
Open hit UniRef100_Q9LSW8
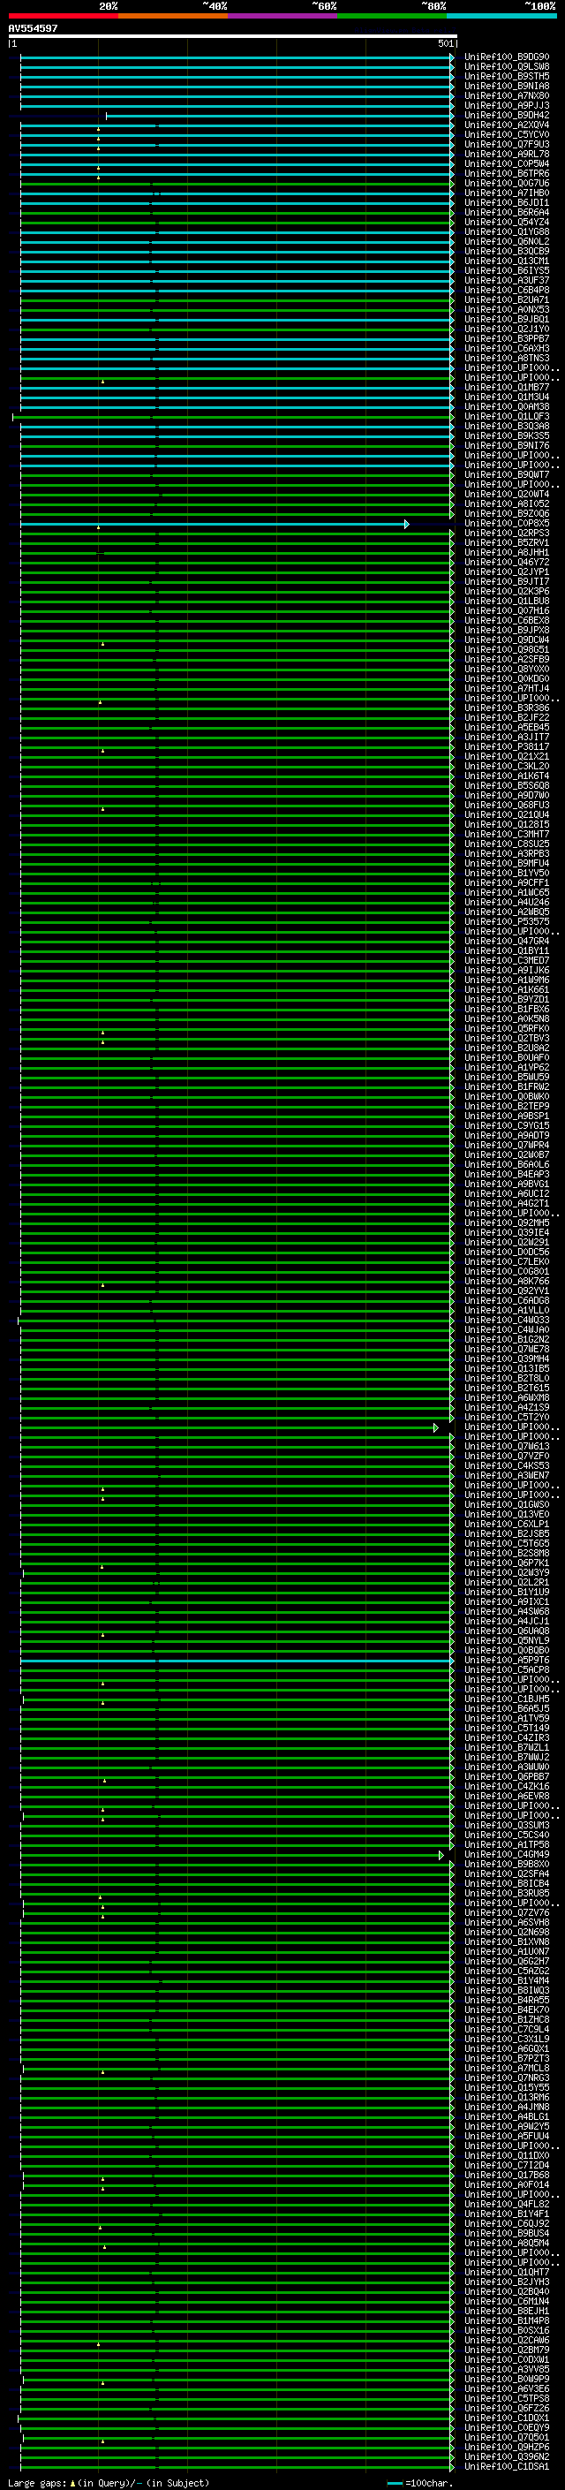(x=507, y=67)
